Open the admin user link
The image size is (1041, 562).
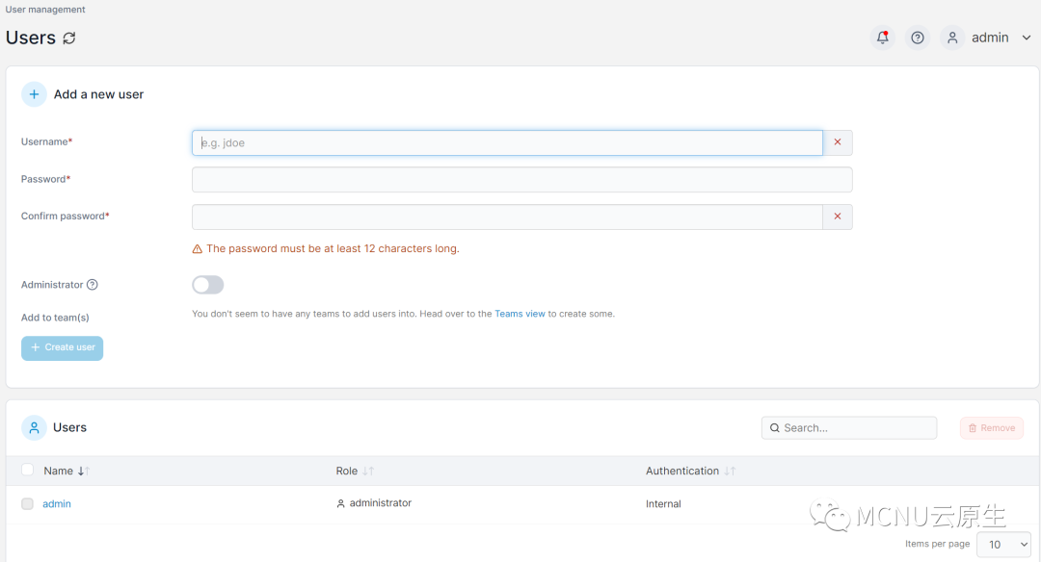point(57,503)
